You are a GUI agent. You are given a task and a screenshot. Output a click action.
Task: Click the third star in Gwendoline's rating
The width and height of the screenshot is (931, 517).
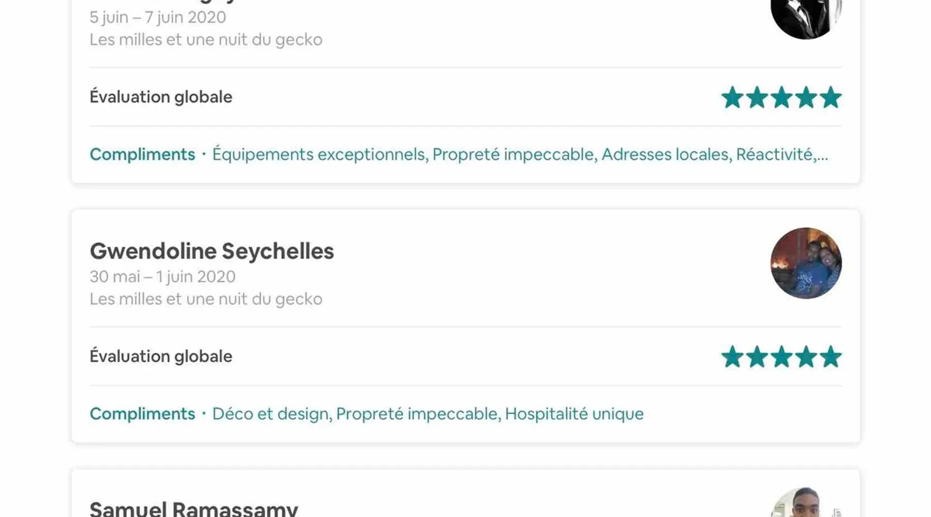pos(782,357)
